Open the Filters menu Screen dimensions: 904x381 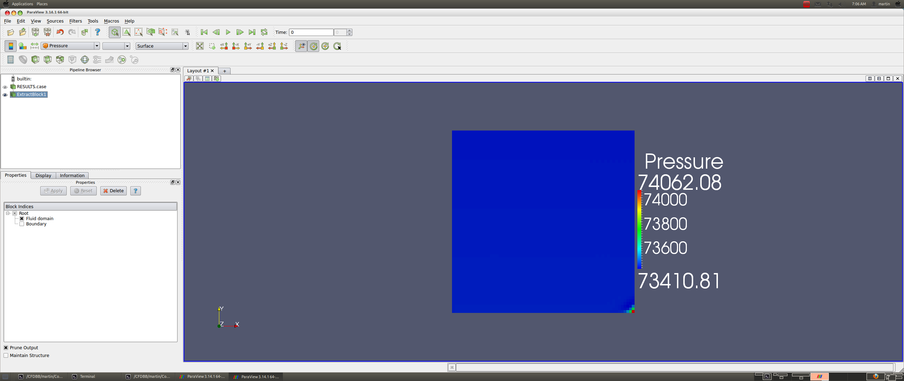pyautogui.click(x=75, y=21)
